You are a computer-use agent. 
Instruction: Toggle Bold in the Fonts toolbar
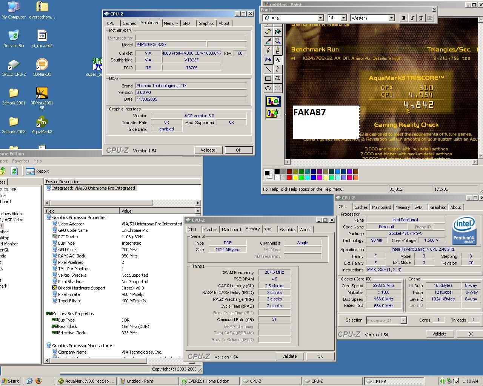tap(404, 18)
